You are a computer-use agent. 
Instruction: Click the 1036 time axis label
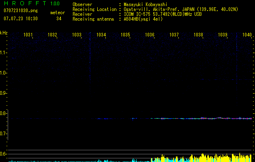(150, 35)
